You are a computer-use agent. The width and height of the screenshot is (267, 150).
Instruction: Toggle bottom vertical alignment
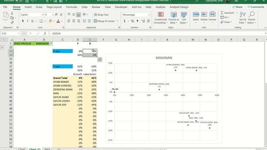[x=78, y=15]
